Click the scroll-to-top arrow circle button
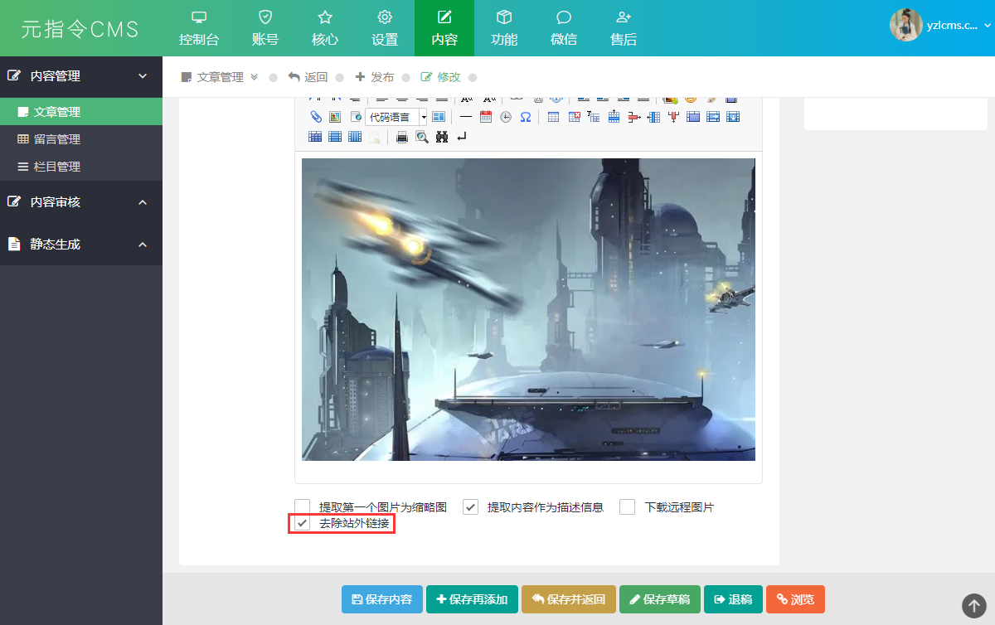 tap(974, 605)
